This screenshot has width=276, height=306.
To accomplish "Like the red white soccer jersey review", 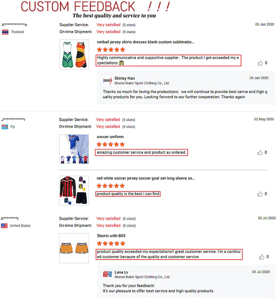I will (260, 194).
